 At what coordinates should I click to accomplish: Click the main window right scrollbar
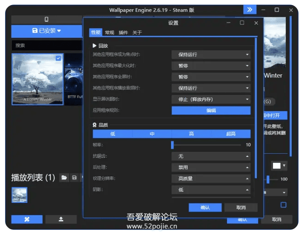[291, 87]
